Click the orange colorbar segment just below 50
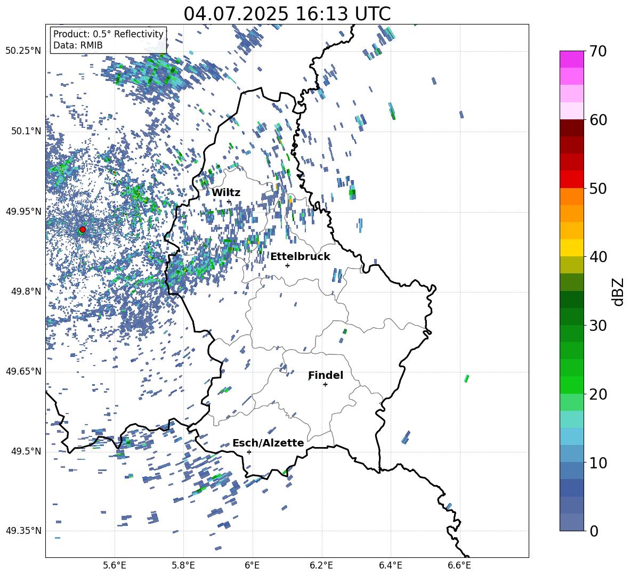631x576 pixels. click(571, 197)
